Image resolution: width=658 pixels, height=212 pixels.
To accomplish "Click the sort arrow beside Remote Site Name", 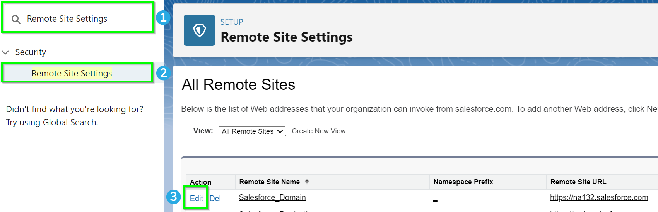I will pos(307,182).
